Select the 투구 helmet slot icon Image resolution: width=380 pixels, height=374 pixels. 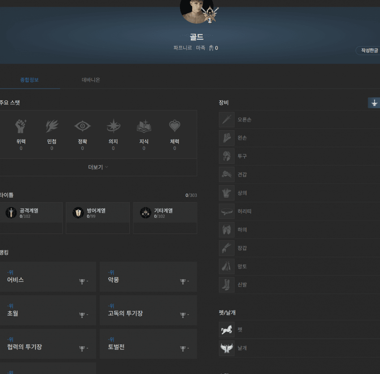click(x=226, y=156)
